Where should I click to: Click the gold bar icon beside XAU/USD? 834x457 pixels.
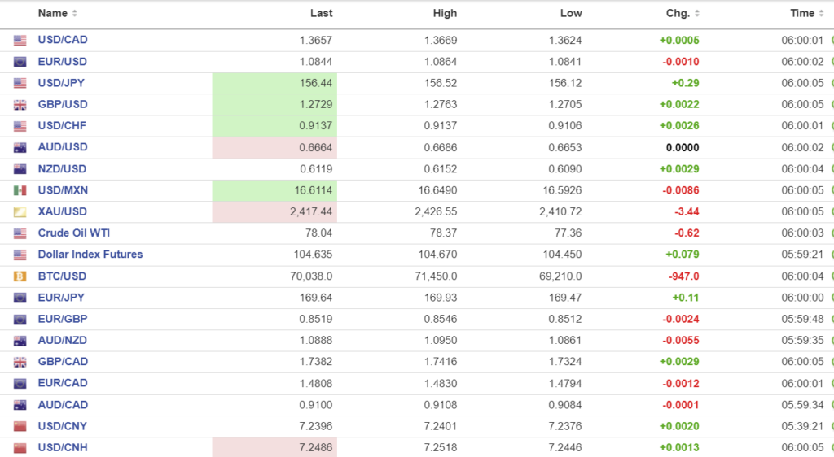pos(20,212)
